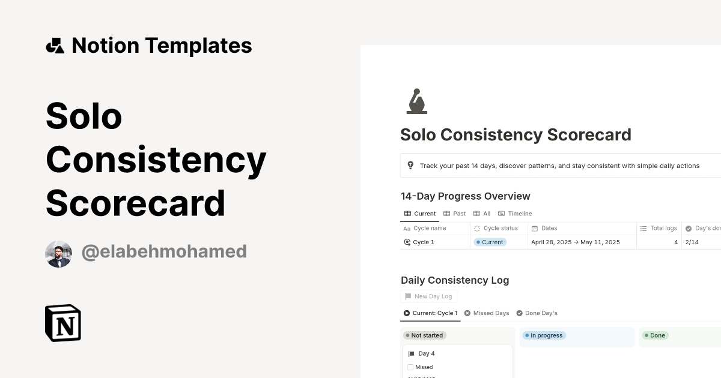
Task: Select the All view tab
Action: tap(484, 214)
